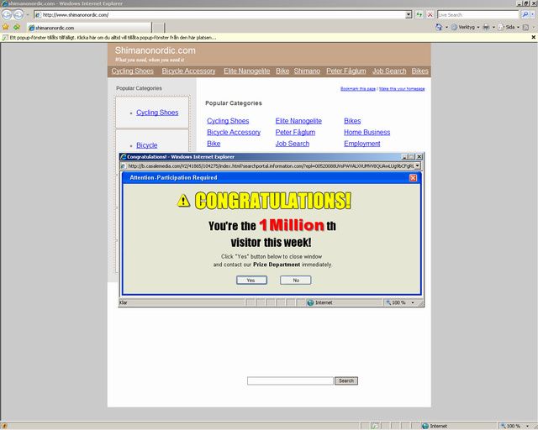
Task: Open Bikes link in Popular Categories list
Action: tap(352, 121)
